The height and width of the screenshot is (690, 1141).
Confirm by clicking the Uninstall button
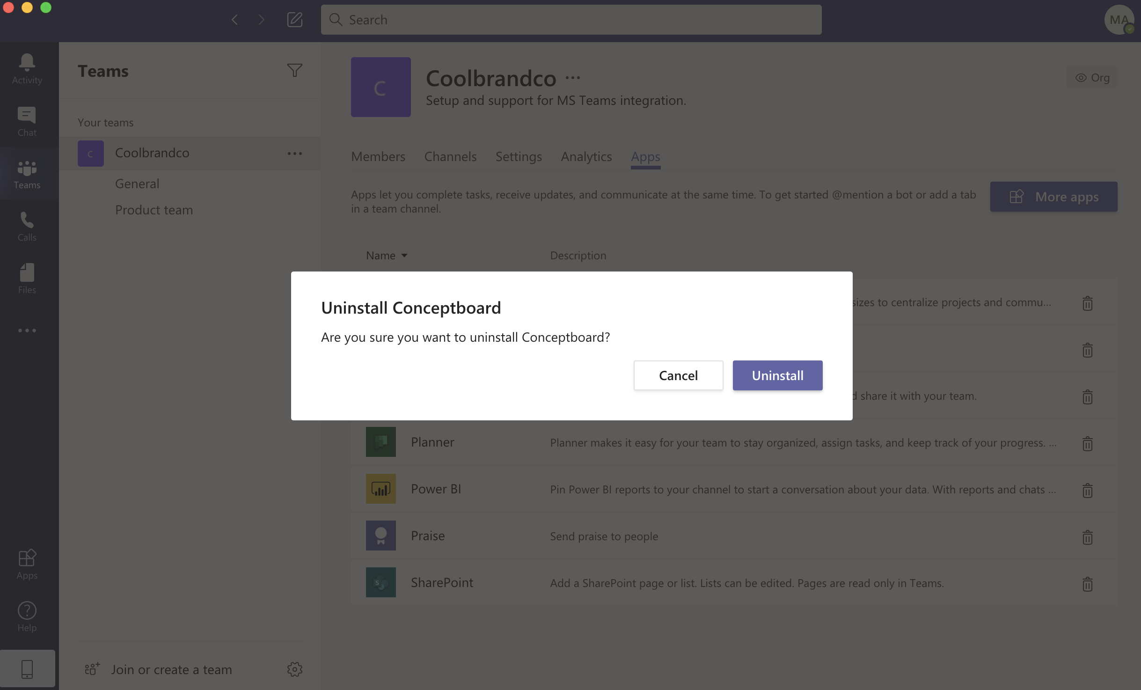777,375
